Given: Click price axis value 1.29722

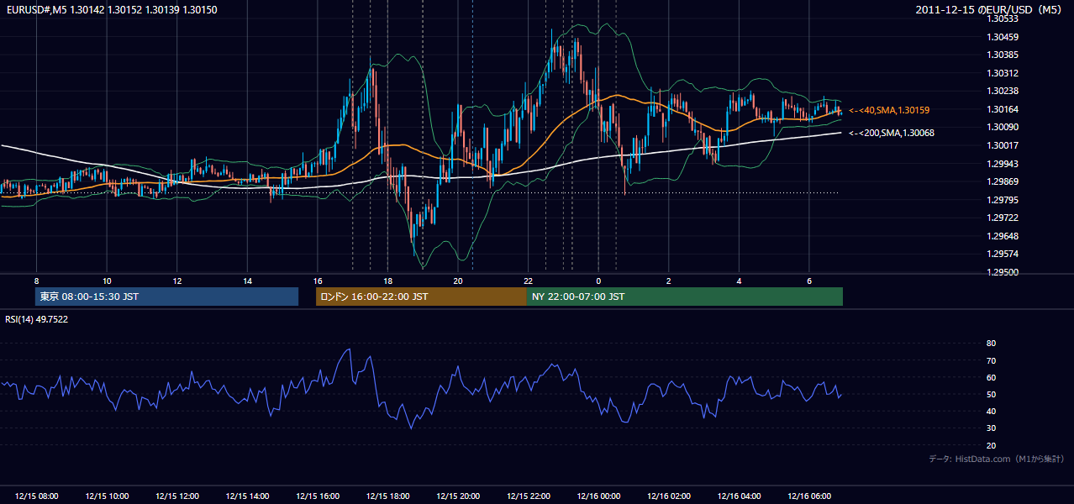Looking at the screenshot, I should click(1003, 218).
